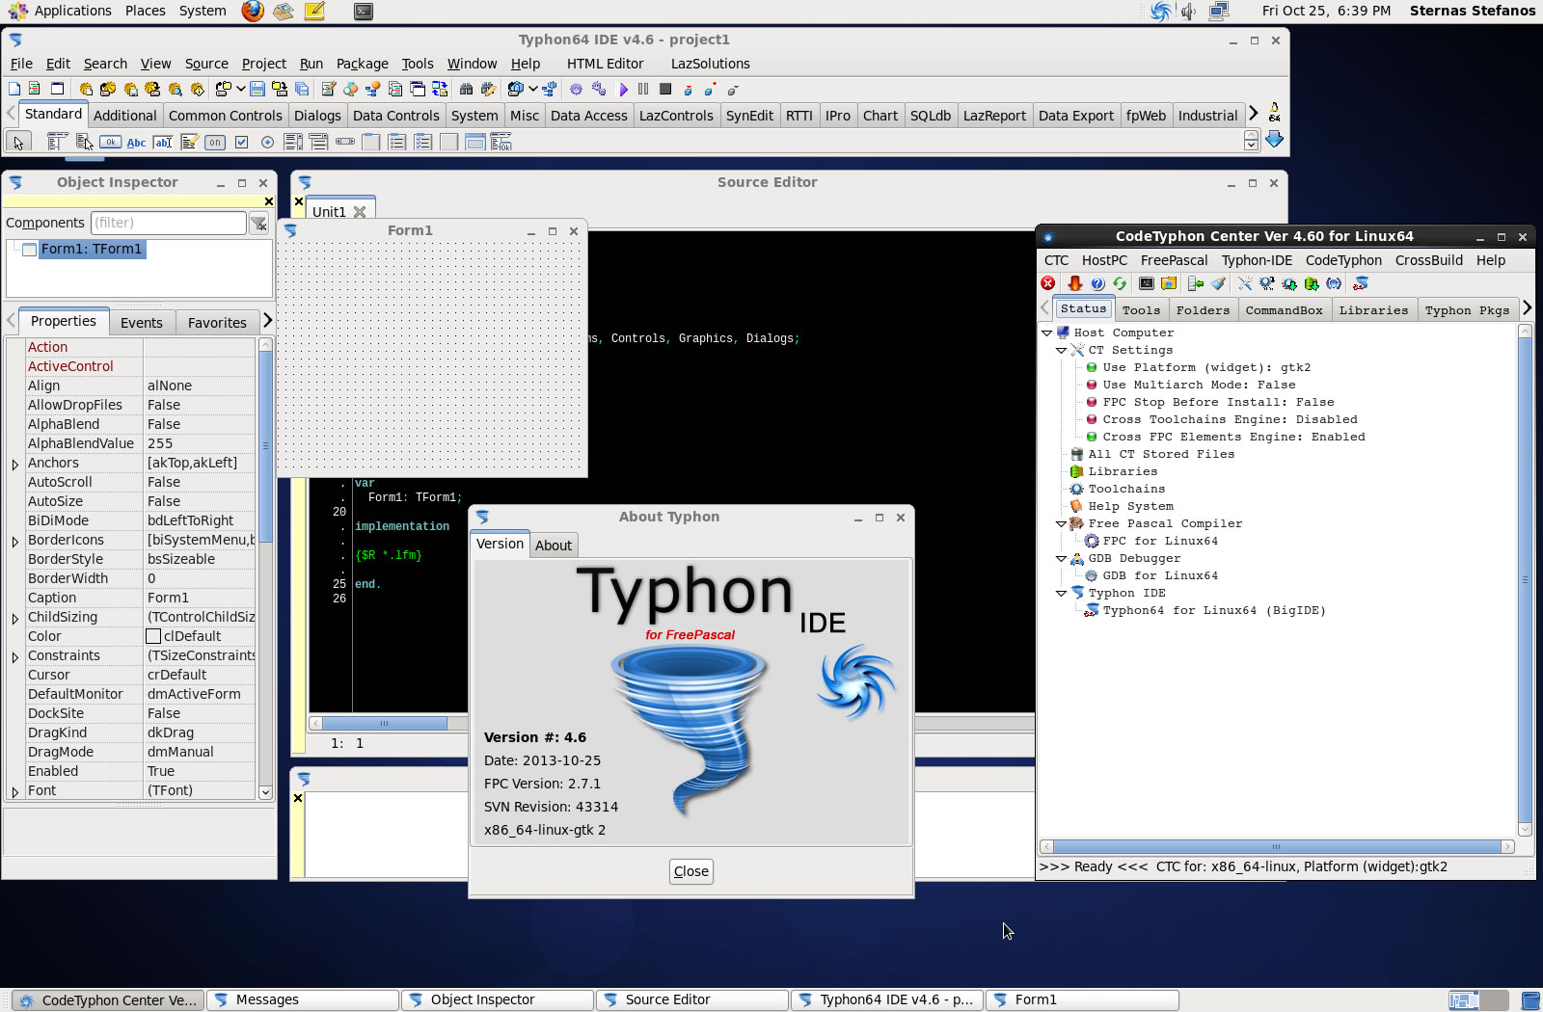The height and width of the screenshot is (1012, 1543).
Task: Collapse the CT Settings tree node
Action: 1061,350
